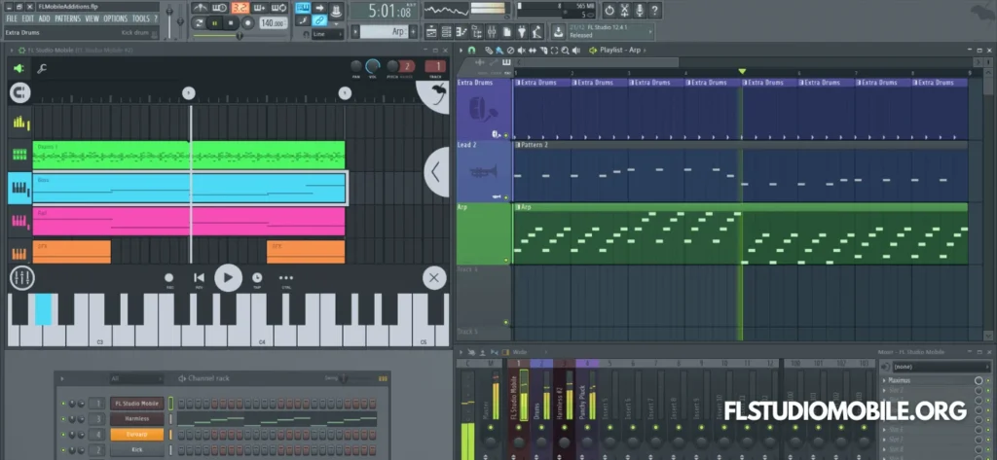This screenshot has height=460, width=997.
Task: Select the green Drums clip in FL Studio Mobile
Action: (x=189, y=155)
